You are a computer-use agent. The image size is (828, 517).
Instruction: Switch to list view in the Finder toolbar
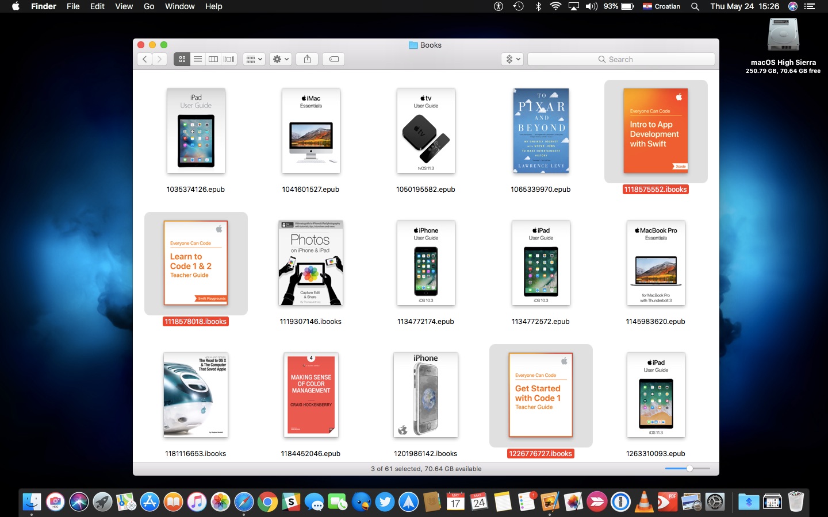(x=197, y=59)
